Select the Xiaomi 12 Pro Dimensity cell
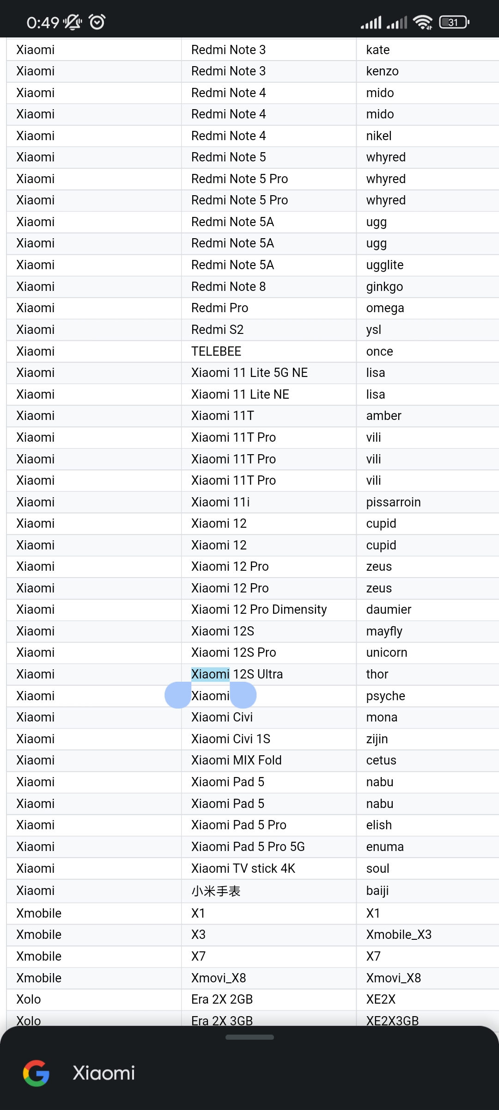The width and height of the screenshot is (499, 1110). 269,610
